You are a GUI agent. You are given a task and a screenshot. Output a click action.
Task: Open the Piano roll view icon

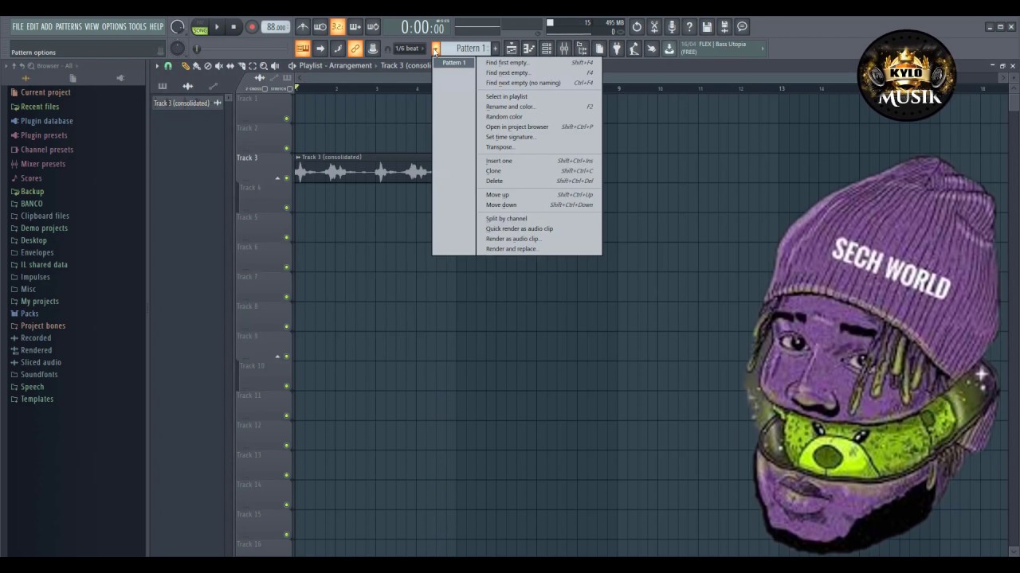(x=529, y=49)
